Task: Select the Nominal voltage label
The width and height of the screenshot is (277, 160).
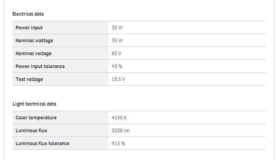Action: click(33, 54)
